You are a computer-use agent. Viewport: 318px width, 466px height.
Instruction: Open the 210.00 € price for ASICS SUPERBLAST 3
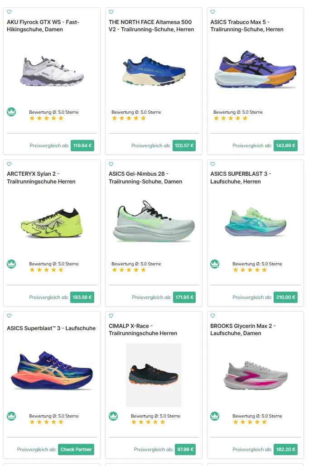[x=285, y=297]
